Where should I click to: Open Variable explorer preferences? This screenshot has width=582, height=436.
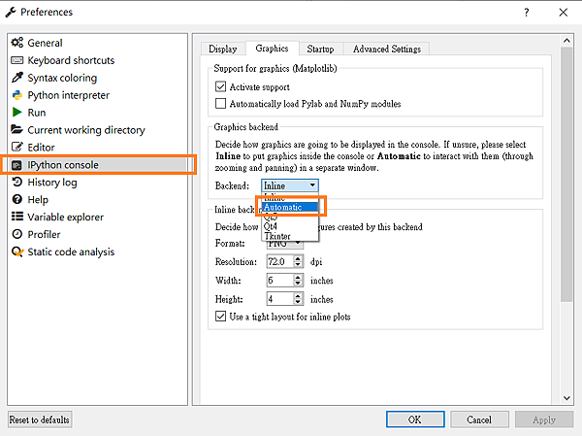pos(65,217)
